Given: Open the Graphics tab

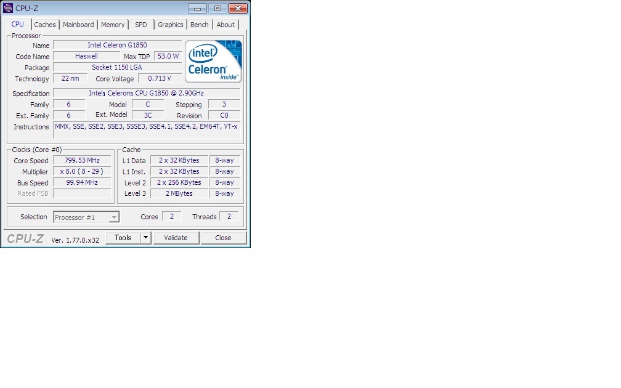Looking at the screenshot, I should 170,25.
